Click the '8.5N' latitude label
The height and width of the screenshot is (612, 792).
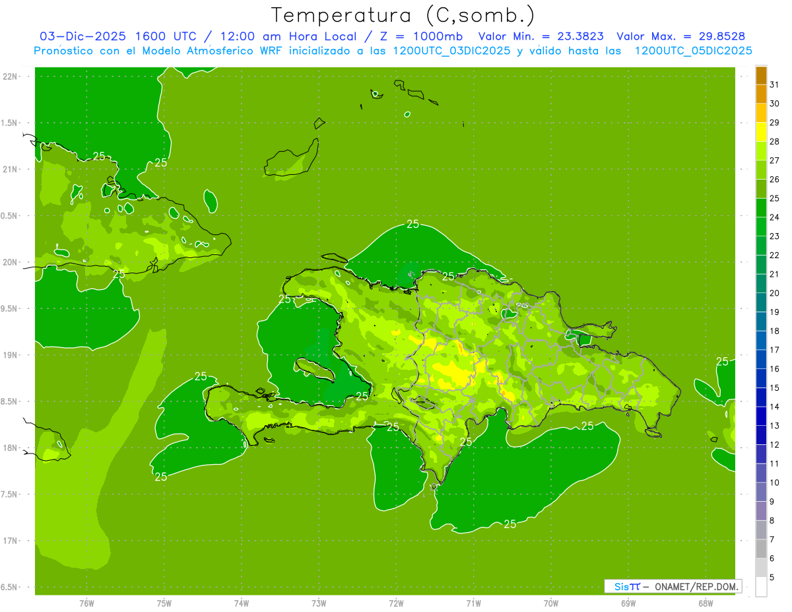coord(10,401)
